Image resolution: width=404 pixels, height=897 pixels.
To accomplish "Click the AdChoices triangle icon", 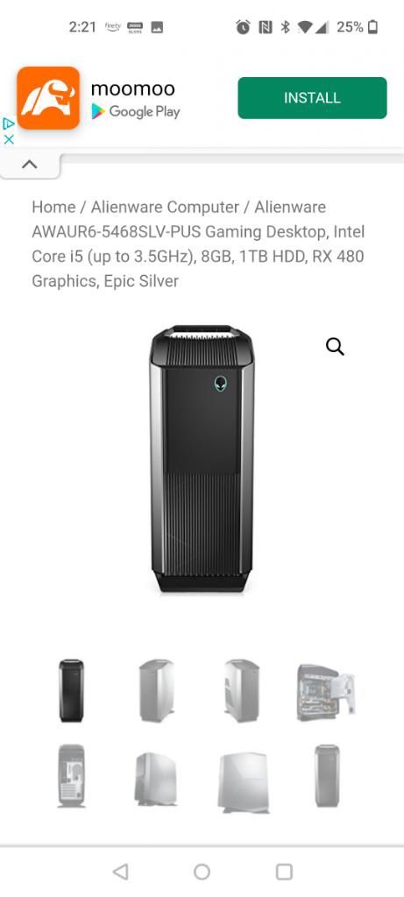I will 8,124.
